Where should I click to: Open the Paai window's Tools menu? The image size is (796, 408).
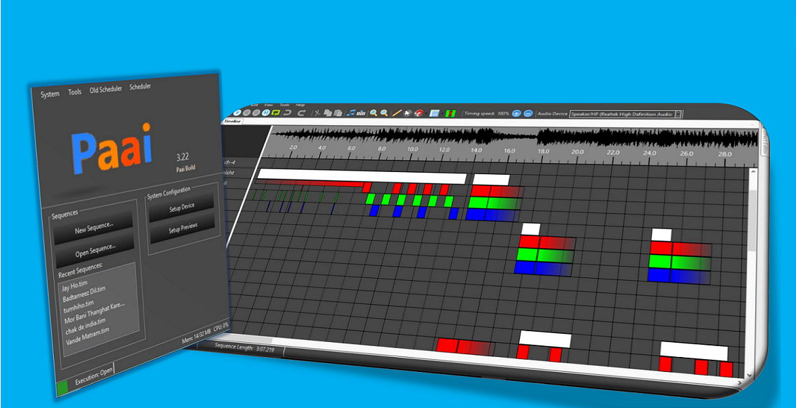(x=75, y=92)
